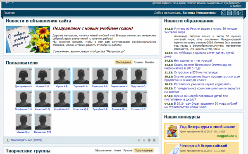
Task: Open avatar of user Лукутин А.О.
Action: [x=138, y=76]
